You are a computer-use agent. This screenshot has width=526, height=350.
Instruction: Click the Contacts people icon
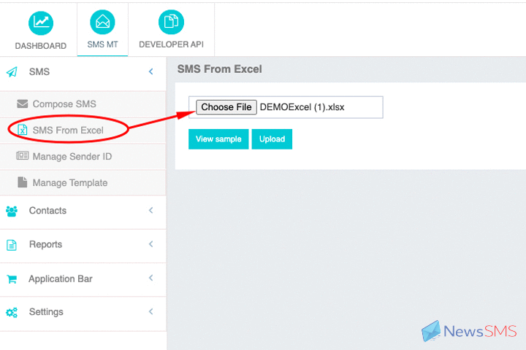pos(12,211)
